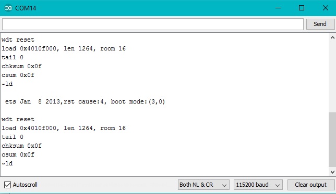Image resolution: width=336 pixels, height=194 pixels.
Task: Close the COM14 serial monitor
Action: coord(325,8)
